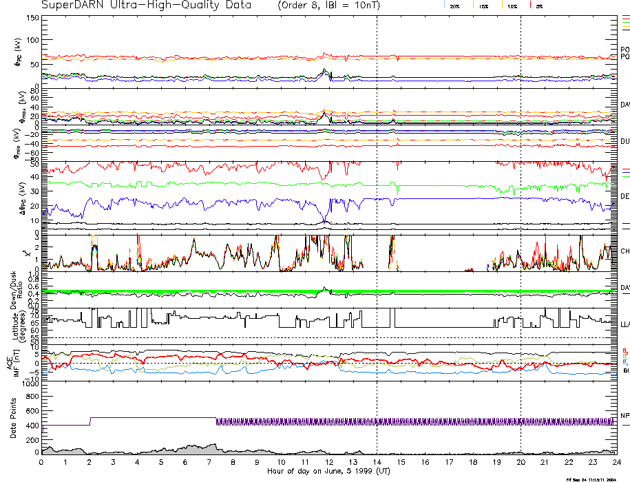The width and height of the screenshot is (630, 482).
Task: Click the Hour of day x-axis title
Action: tap(329, 472)
